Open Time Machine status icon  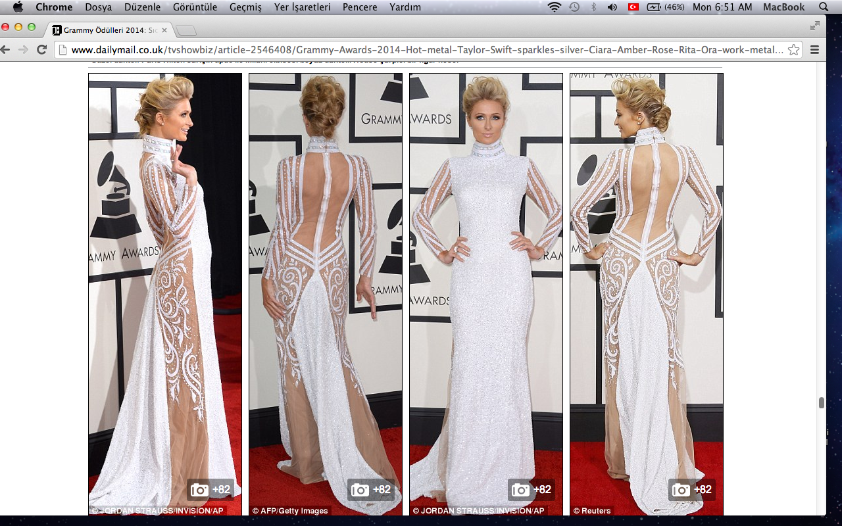point(574,7)
